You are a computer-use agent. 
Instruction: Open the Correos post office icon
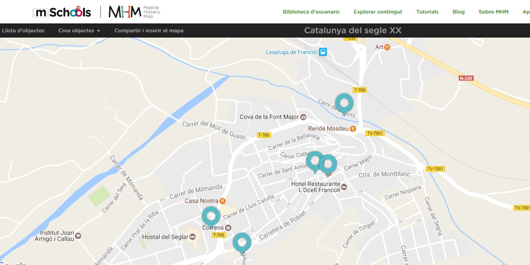228,227
